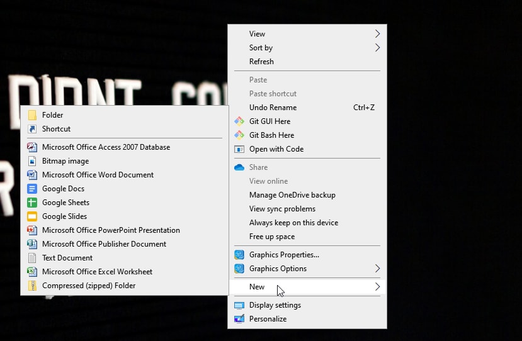Select Compressed (zipped) Folder label
The height and width of the screenshot is (341, 522).
[x=89, y=286]
